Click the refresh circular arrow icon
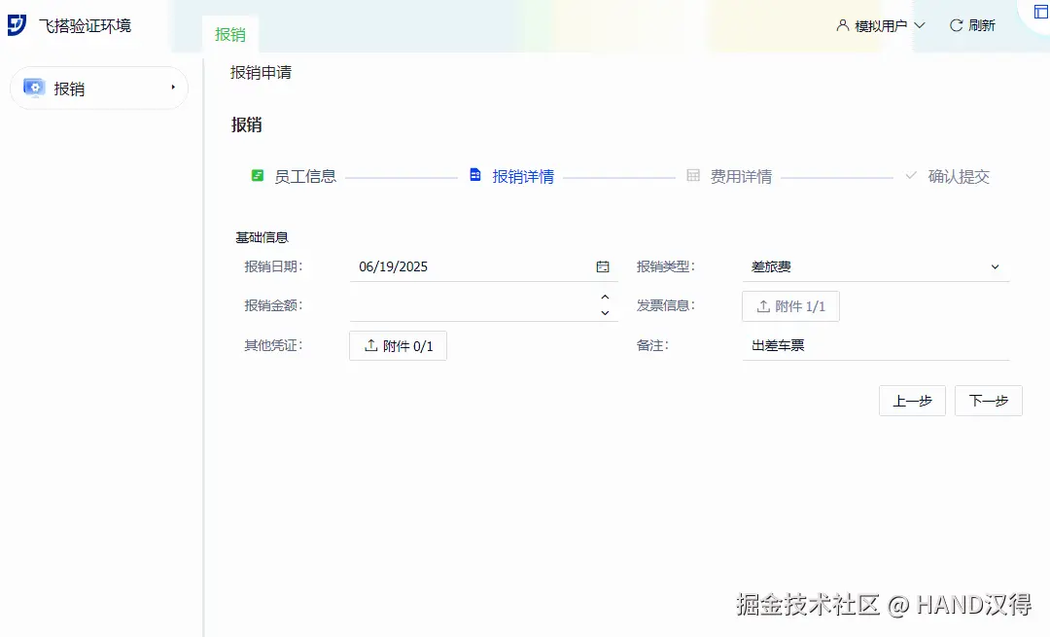1050x637 pixels. (957, 25)
